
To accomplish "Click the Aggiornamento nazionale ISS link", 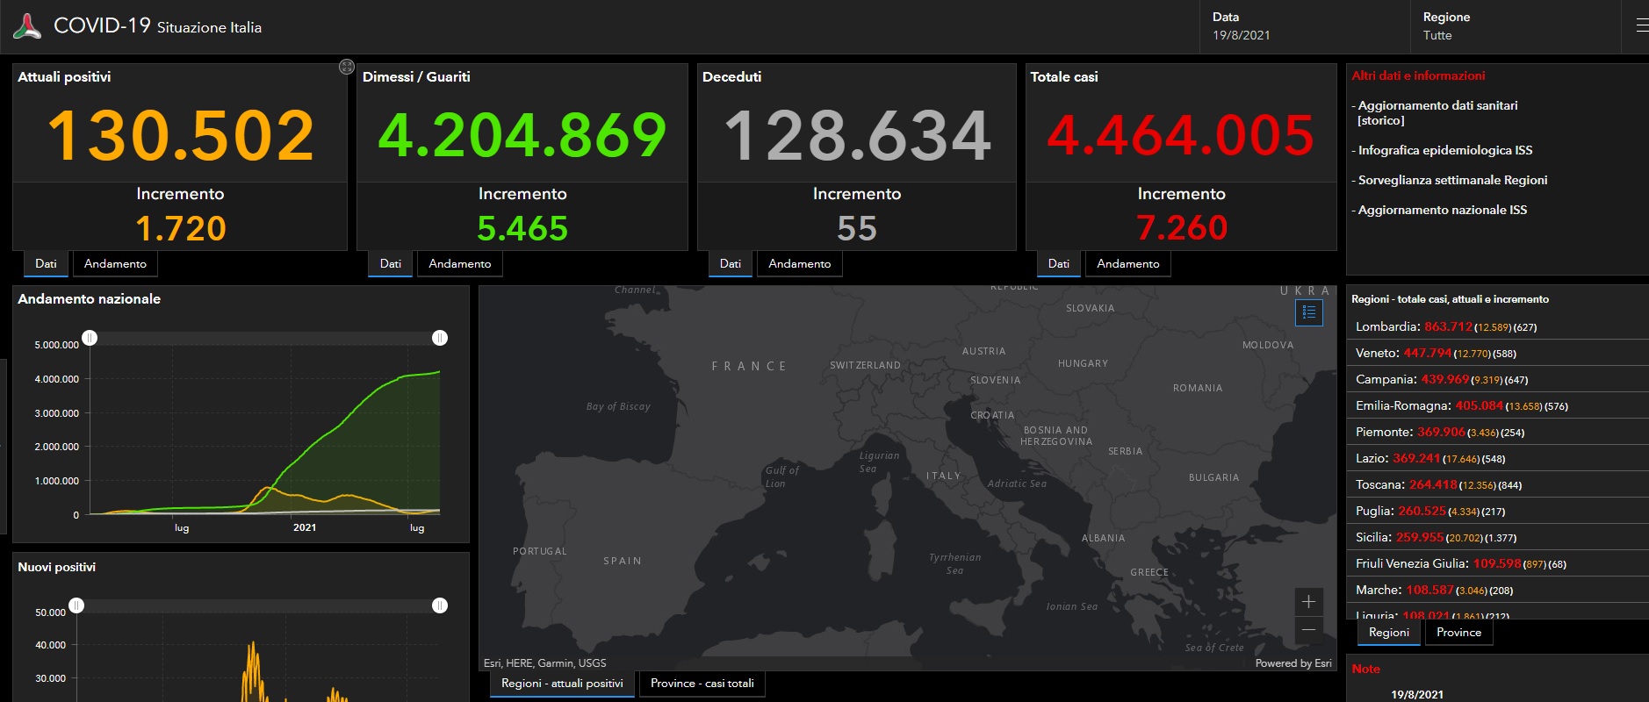I will pyautogui.click(x=1442, y=211).
